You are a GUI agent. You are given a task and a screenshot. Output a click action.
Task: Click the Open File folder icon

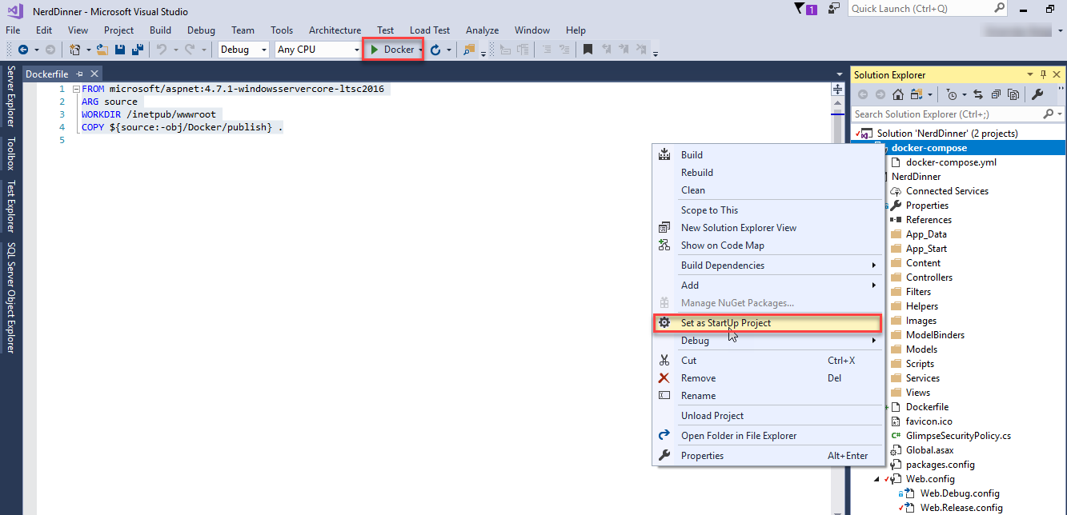point(102,50)
